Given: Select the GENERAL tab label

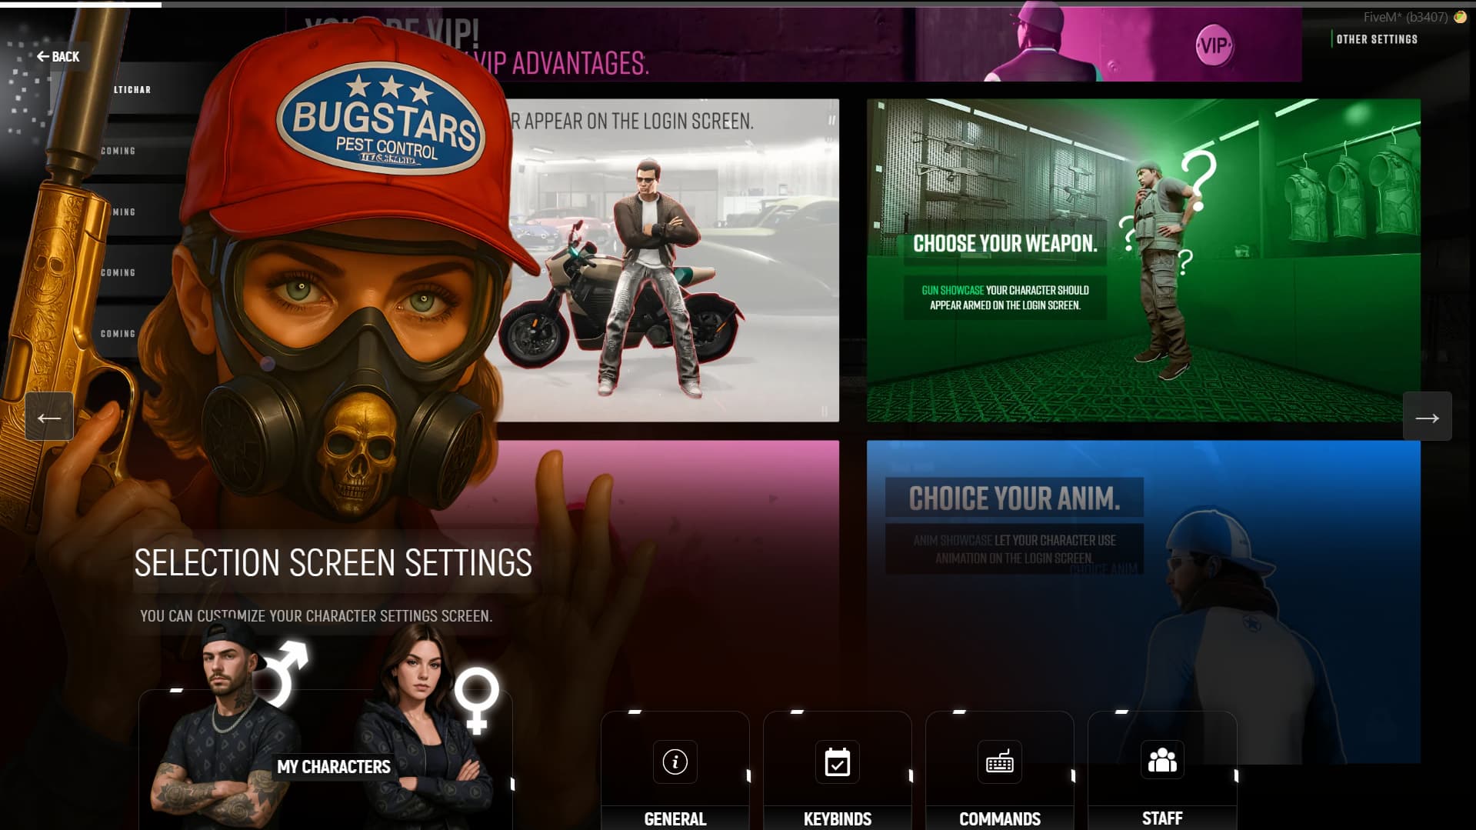Looking at the screenshot, I should click(x=675, y=818).
